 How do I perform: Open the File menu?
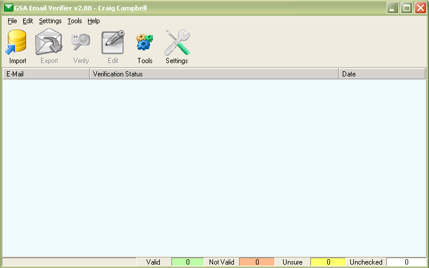click(x=12, y=21)
